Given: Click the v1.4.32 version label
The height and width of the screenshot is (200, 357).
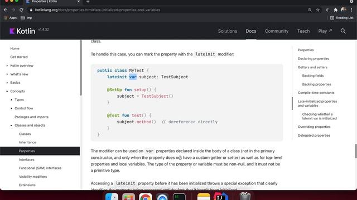Looking at the screenshot, I should tap(44, 29).
